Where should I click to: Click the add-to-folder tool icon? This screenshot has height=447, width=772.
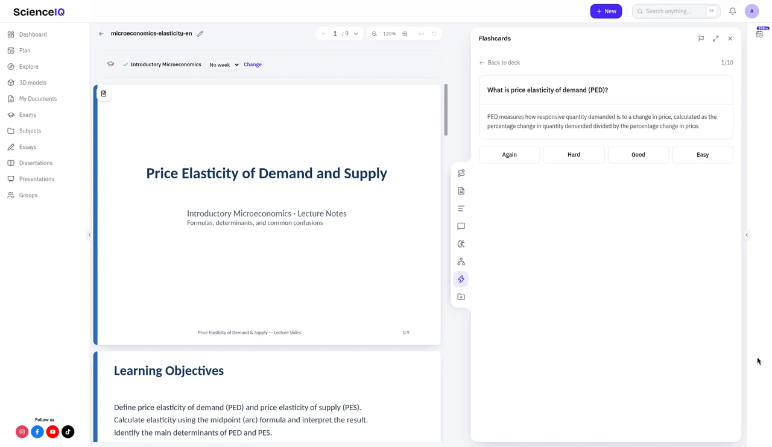point(461,297)
